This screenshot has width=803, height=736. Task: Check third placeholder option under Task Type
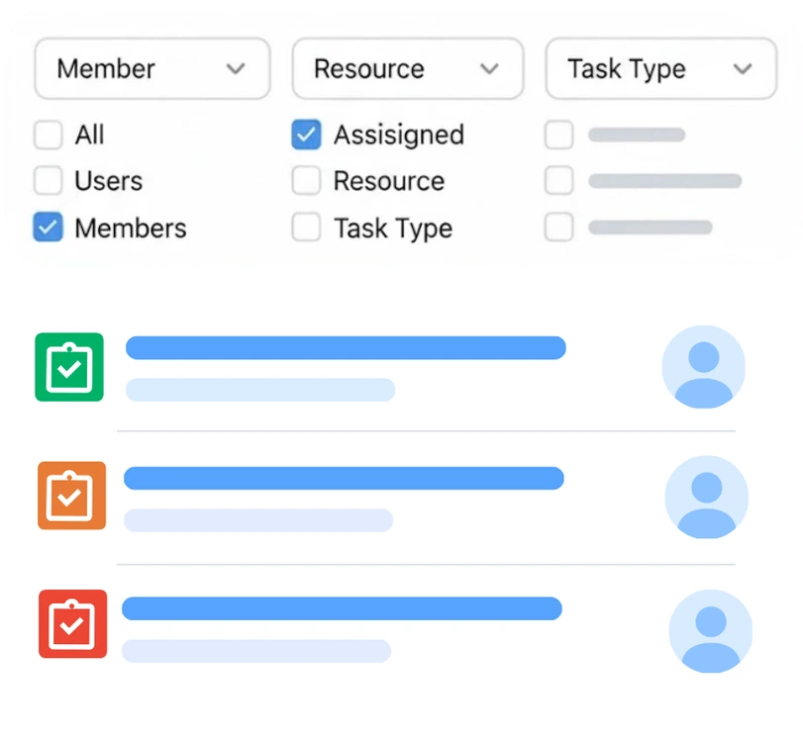click(559, 228)
